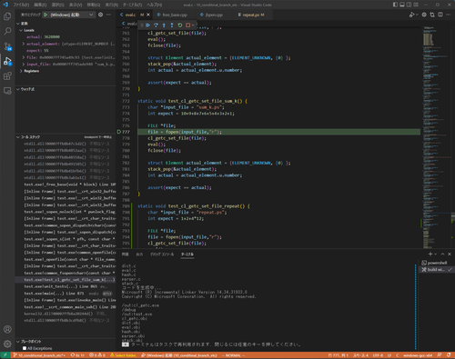Switch to the free_base.cpp tab
Image resolution: width=455 pixels, height=359 pixels.
click(x=175, y=15)
